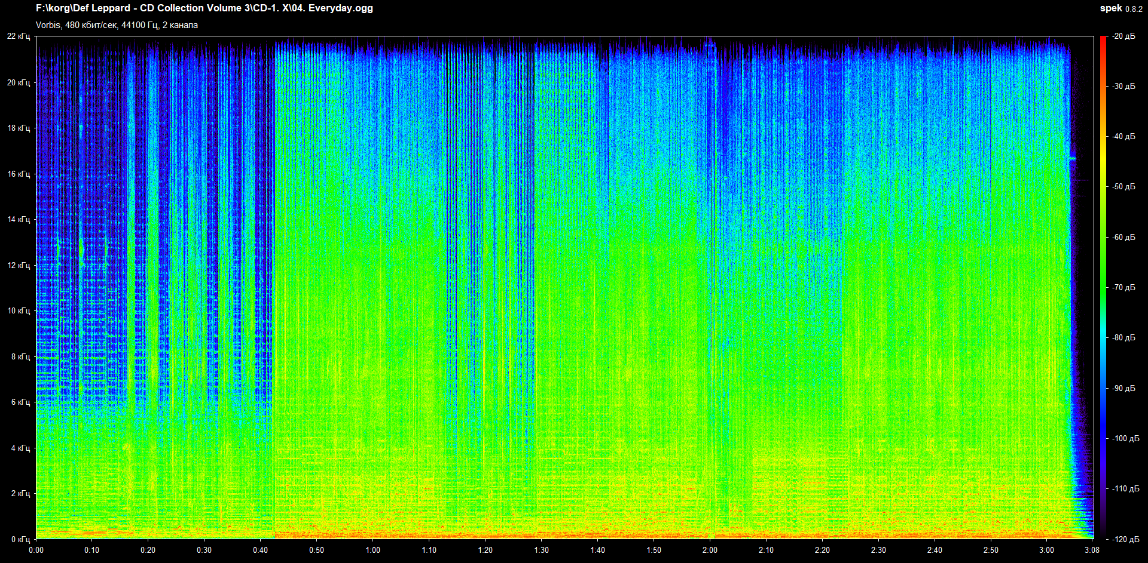Click the Vorbis codec info line
Viewport: 1148px width, 563px height.
pyautogui.click(x=117, y=25)
